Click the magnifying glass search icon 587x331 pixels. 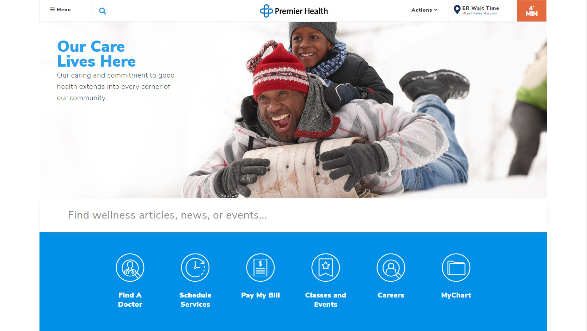pos(103,11)
